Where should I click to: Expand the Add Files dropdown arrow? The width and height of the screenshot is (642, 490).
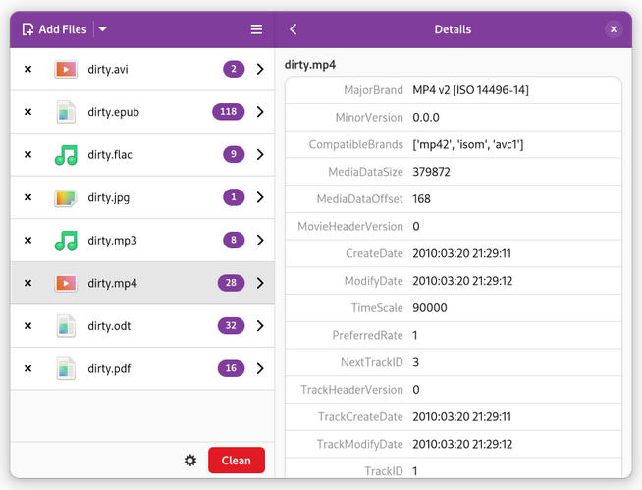(x=103, y=29)
